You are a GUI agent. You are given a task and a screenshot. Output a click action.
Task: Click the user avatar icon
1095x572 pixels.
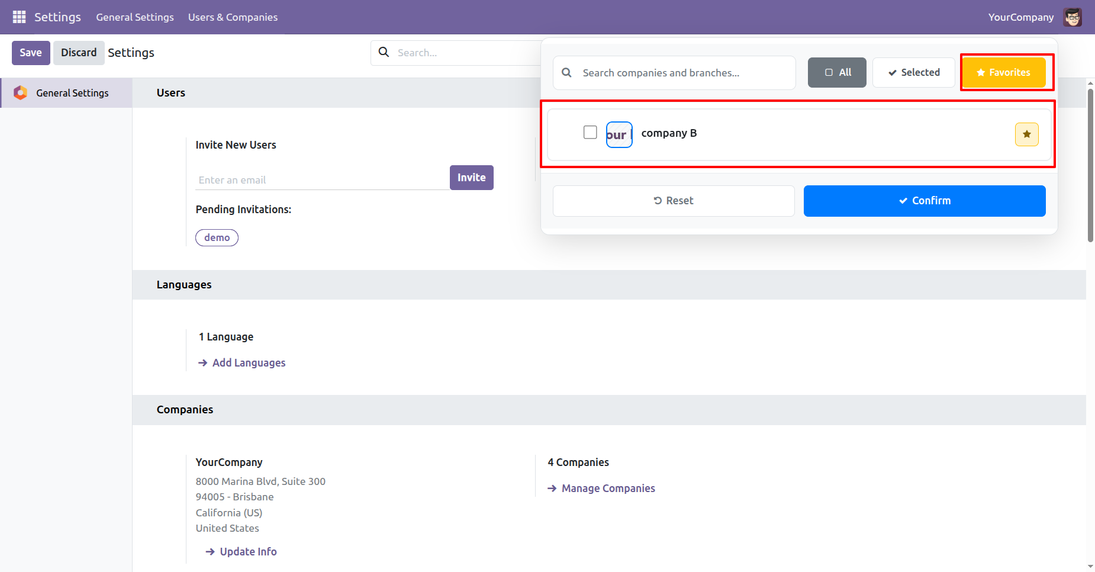coord(1073,17)
